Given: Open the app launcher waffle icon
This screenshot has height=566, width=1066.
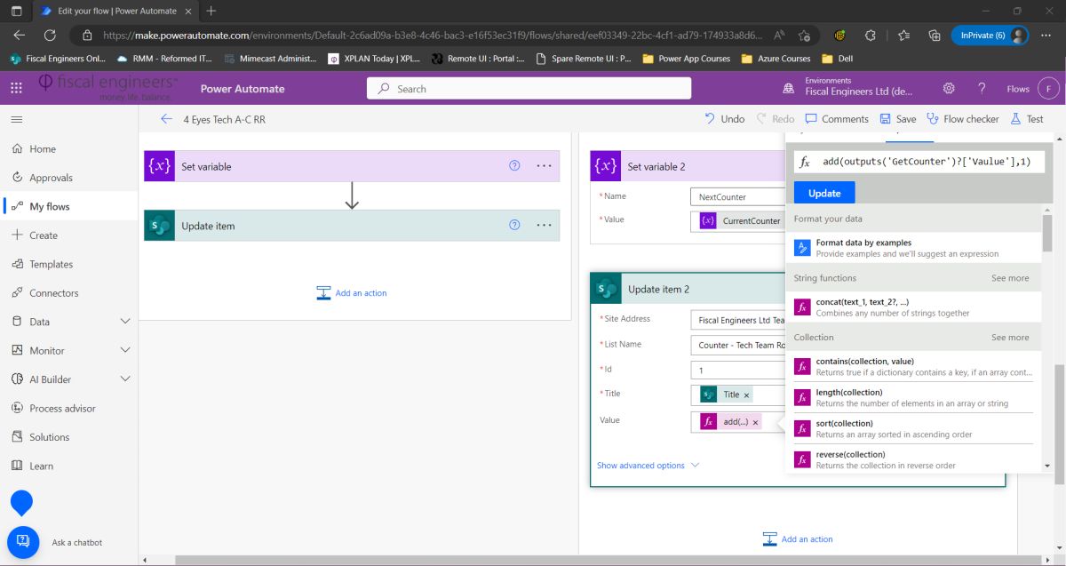Looking at the screenshot, I should tap(16, 88).
